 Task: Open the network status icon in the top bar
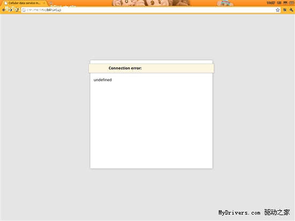coord(285,3)
